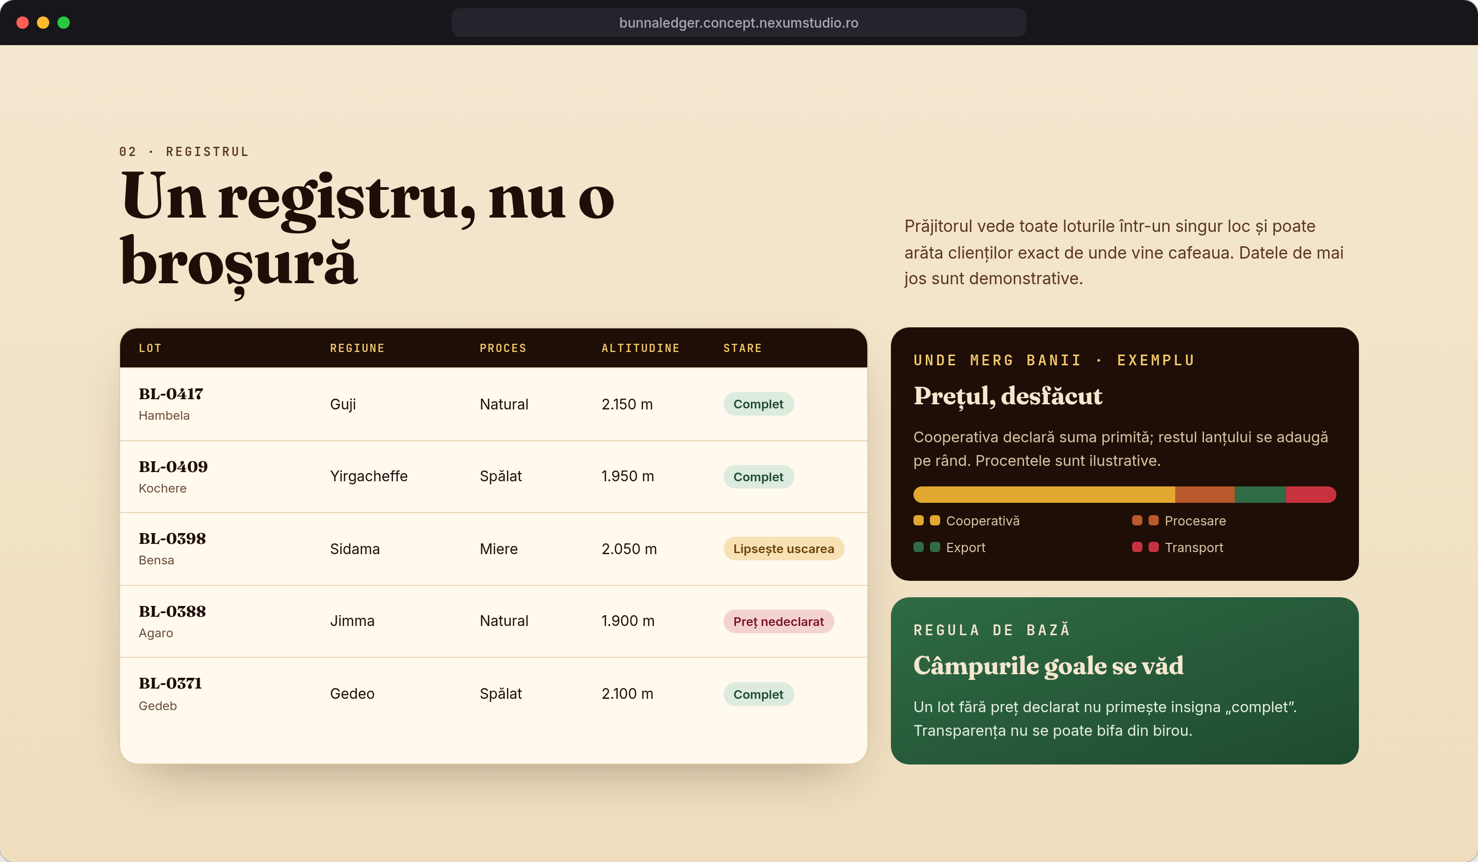Viewport: 1478px width, 862px height.
Task: Click the Complet badge in BL-0417 row
Action: click(x=759, y=404)
